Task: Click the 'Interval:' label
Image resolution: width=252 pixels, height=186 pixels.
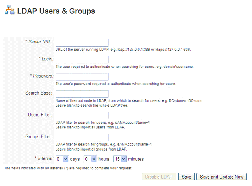Action: pyautogui.click(x=44, y=158)
